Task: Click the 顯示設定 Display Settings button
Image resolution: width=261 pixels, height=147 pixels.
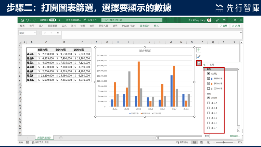Action: (182, 142)
